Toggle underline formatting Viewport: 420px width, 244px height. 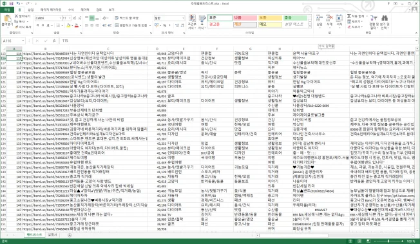(x=48, y=26)
